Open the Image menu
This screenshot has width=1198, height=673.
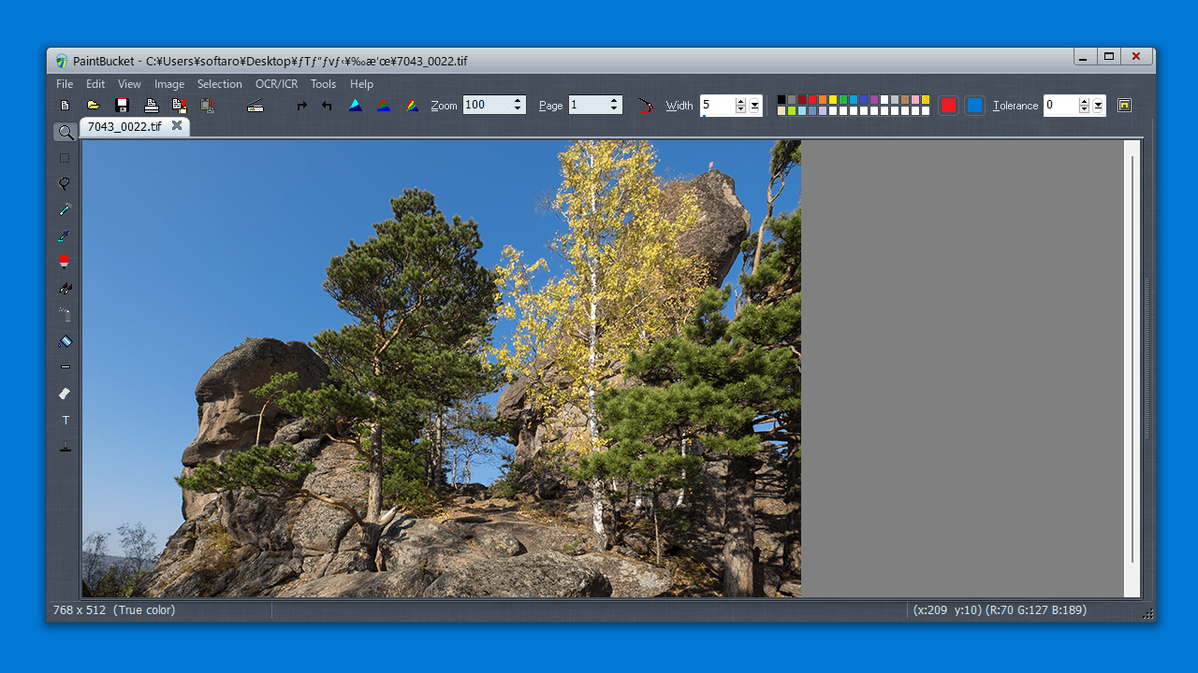coord(169,84)
